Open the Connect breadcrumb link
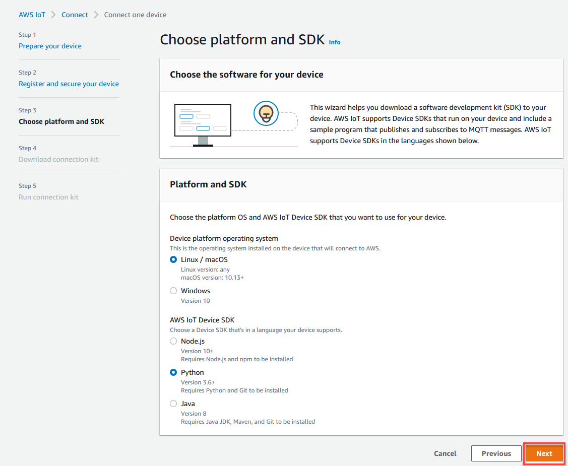568x466 pixels. tap(75, 15)
